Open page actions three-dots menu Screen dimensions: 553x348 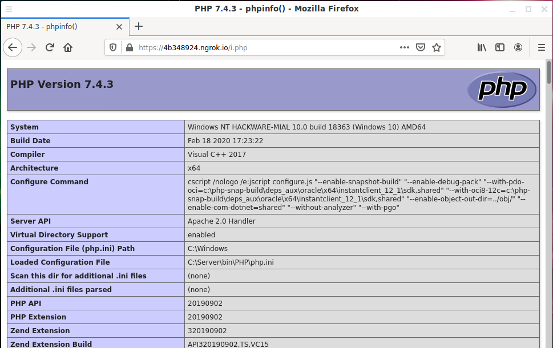point(405,47)
